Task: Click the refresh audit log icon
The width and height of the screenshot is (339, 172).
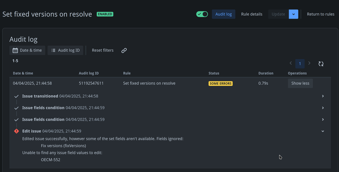Action: (x=321, y=63)
